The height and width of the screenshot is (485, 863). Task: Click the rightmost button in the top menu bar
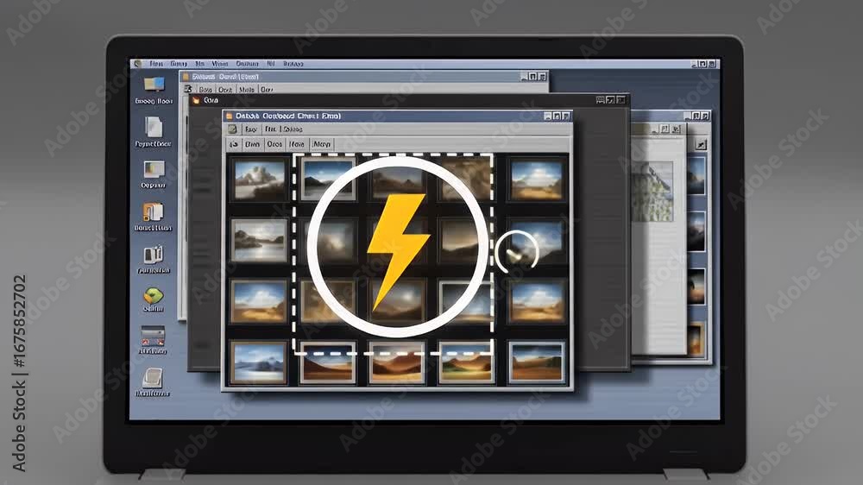coord(712,64)
